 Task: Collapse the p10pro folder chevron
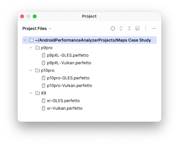coord(31,70)
